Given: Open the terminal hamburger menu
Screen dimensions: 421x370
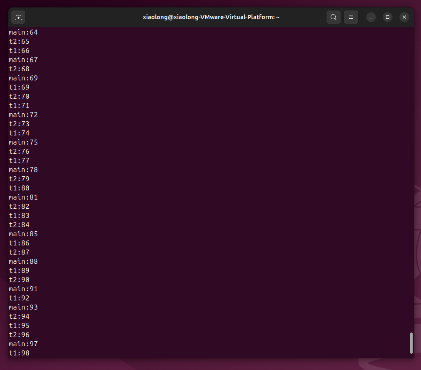Looking at the screenshot, I should [351, 17].
